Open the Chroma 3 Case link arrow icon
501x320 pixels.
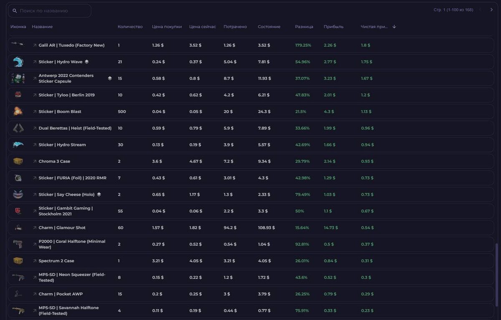(35, 161)
